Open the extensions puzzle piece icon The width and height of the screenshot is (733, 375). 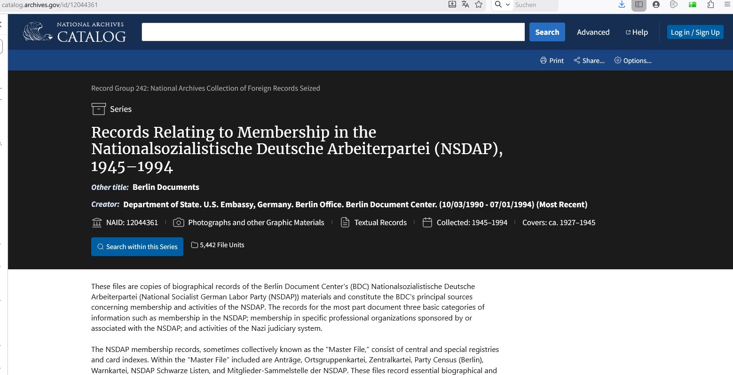click(710, 5)
